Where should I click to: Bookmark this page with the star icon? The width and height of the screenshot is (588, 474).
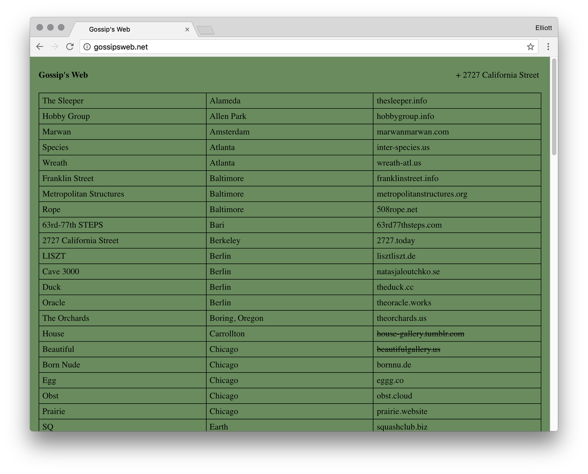(530, 47)
